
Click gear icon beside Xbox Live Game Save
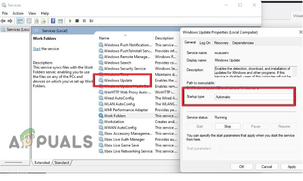pyautogui.click(x=101, y=145)
